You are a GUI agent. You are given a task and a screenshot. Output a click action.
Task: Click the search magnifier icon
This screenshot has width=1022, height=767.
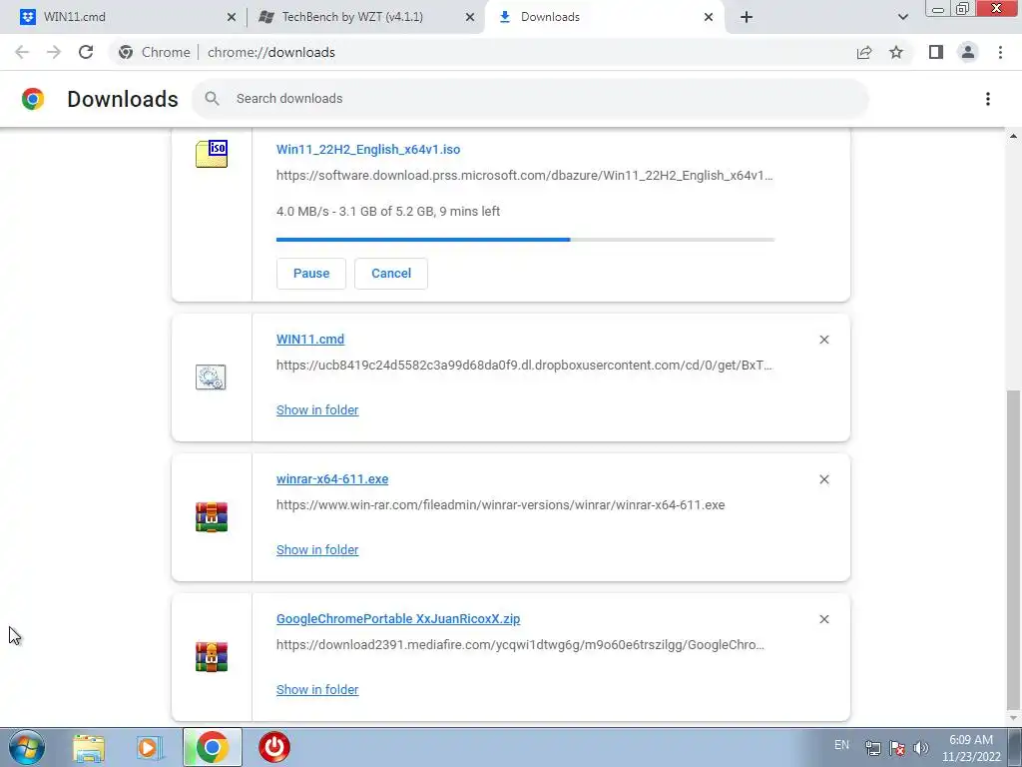[212, 99]
